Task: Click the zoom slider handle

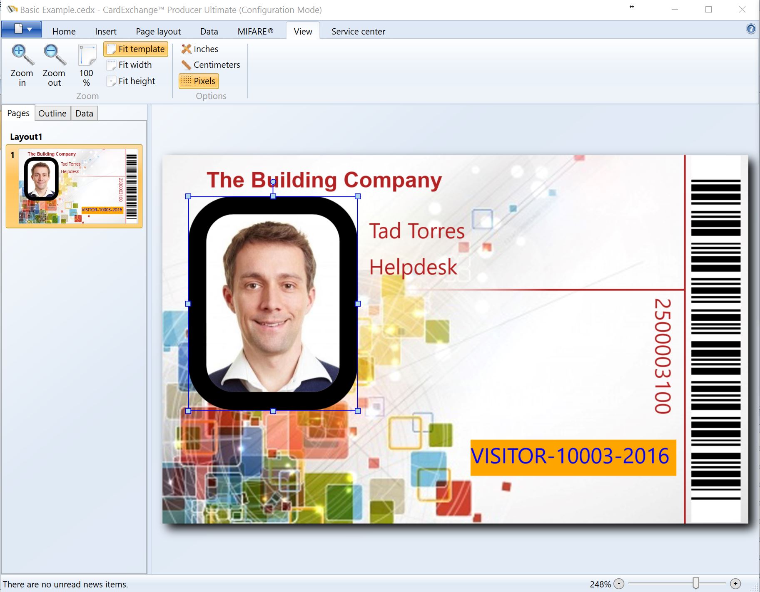Action: tap(696, 583)
